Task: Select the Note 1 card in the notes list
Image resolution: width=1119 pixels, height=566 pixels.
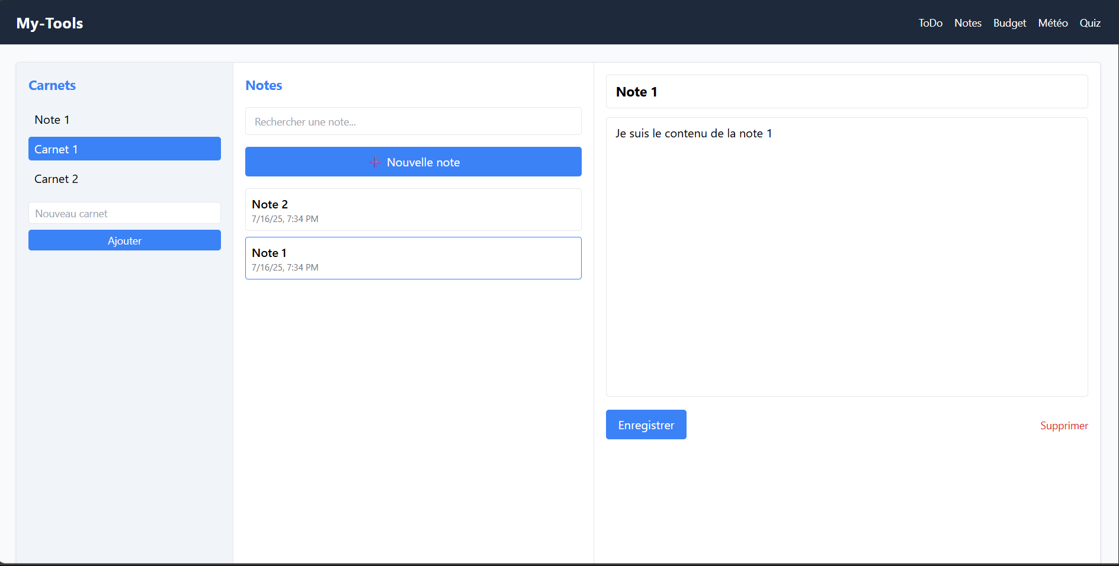Action: 413,259
